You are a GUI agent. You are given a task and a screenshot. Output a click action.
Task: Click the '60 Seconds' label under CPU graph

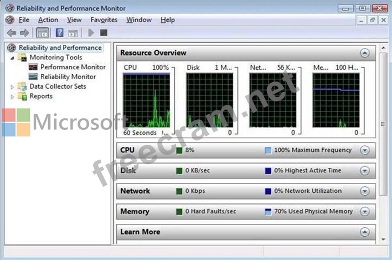coord(140,133)
